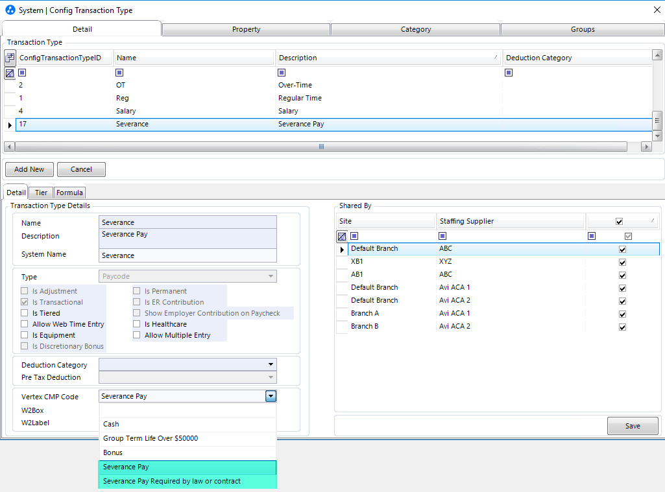
Task: Uncheck sharing for Branch A row
Action: tap(623, 314)
